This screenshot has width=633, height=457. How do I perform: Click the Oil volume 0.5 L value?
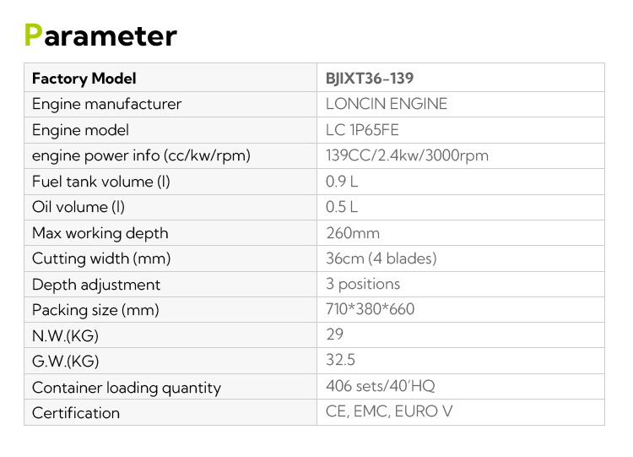click(342, 207)
